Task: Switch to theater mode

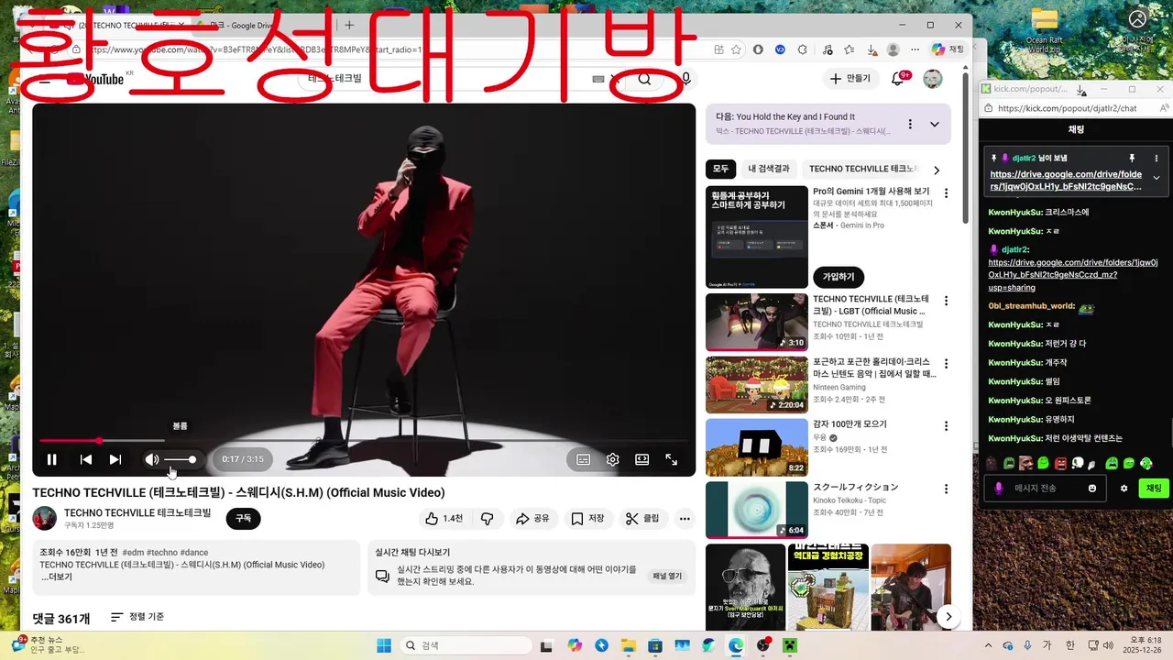Action: coord(642,459)
